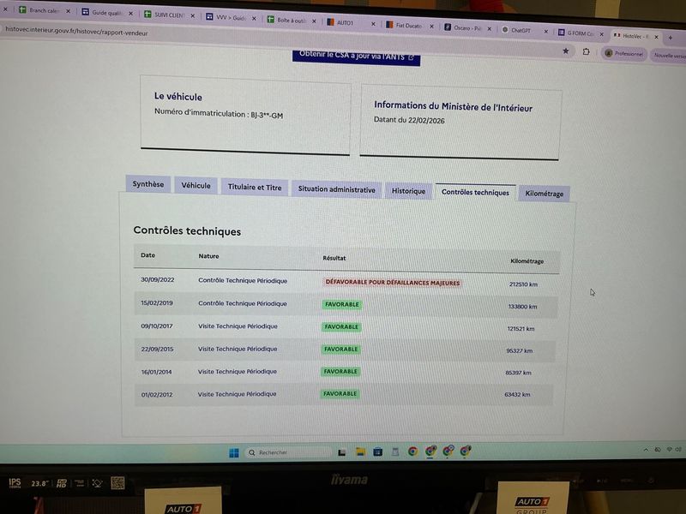
Task: Open the browser extensions puzzle icon
Action: pos(586,52)
